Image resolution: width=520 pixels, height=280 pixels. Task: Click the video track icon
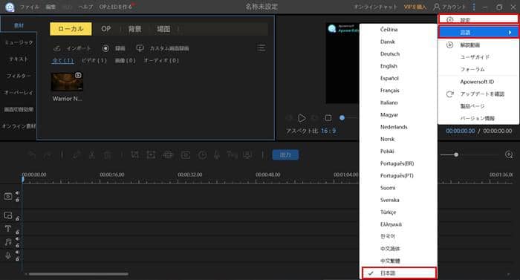(8, 196)
